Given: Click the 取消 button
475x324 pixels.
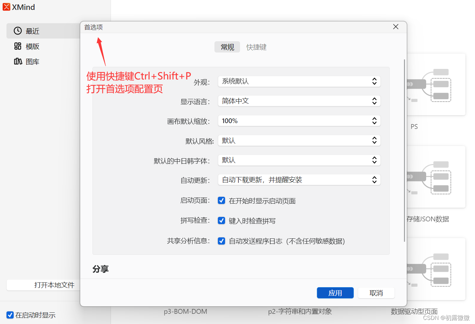Looking at the screenshot, I should pos(376,293).
